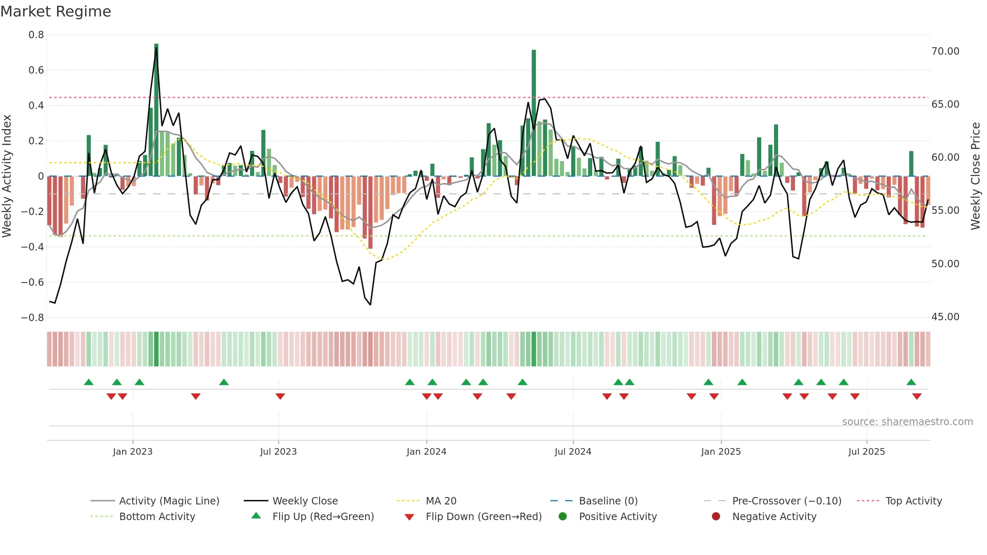Click the 0 activity axis value

41,176
